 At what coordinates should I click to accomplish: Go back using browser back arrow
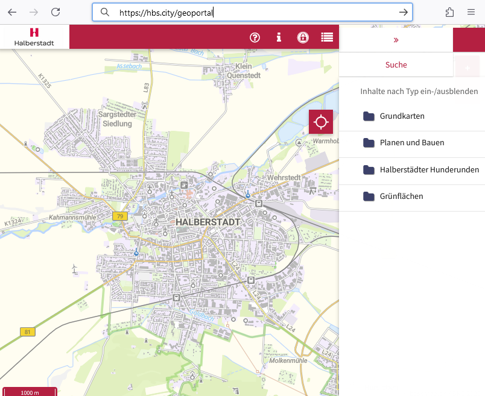pyautogui.click(x=12, y=12)
